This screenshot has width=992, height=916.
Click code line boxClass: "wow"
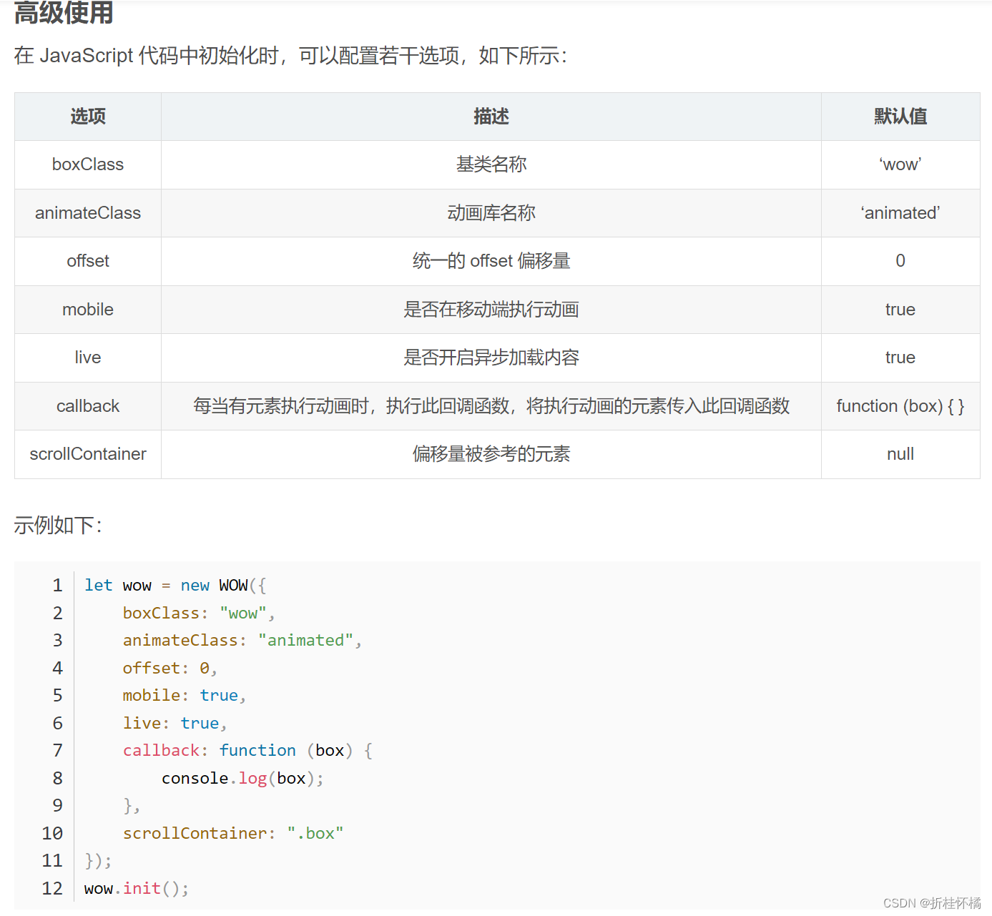[199, 614]
